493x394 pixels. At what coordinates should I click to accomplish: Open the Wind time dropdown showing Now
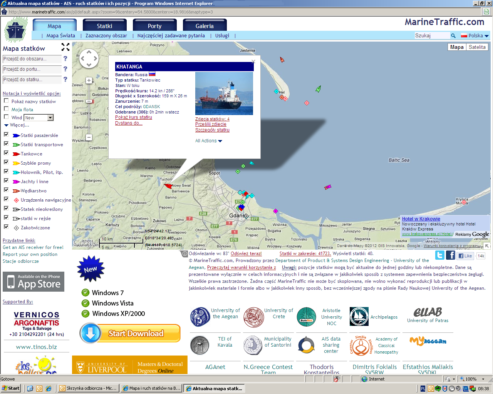tap(39, 118)
